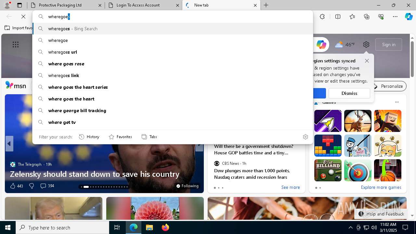This screenshot has height=234, width=416.
Task: Filter search by Tabs
Action: coord(149,137)
